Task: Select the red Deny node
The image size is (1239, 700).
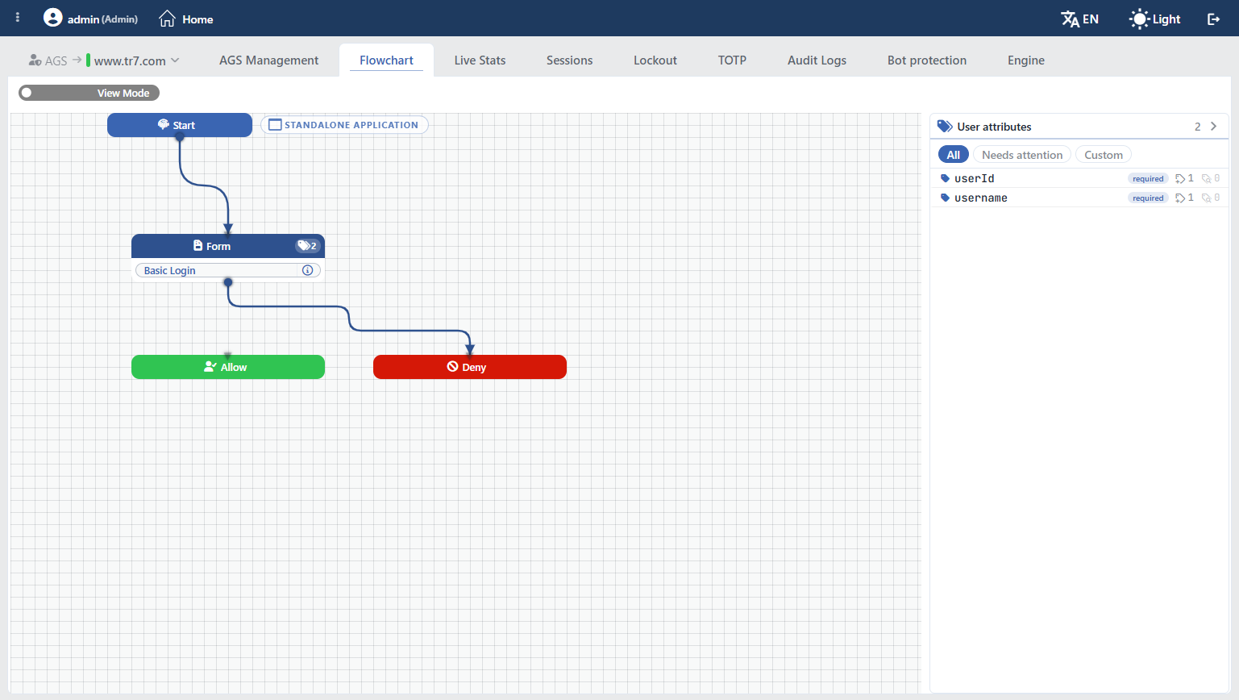Action: click(470, 367)
